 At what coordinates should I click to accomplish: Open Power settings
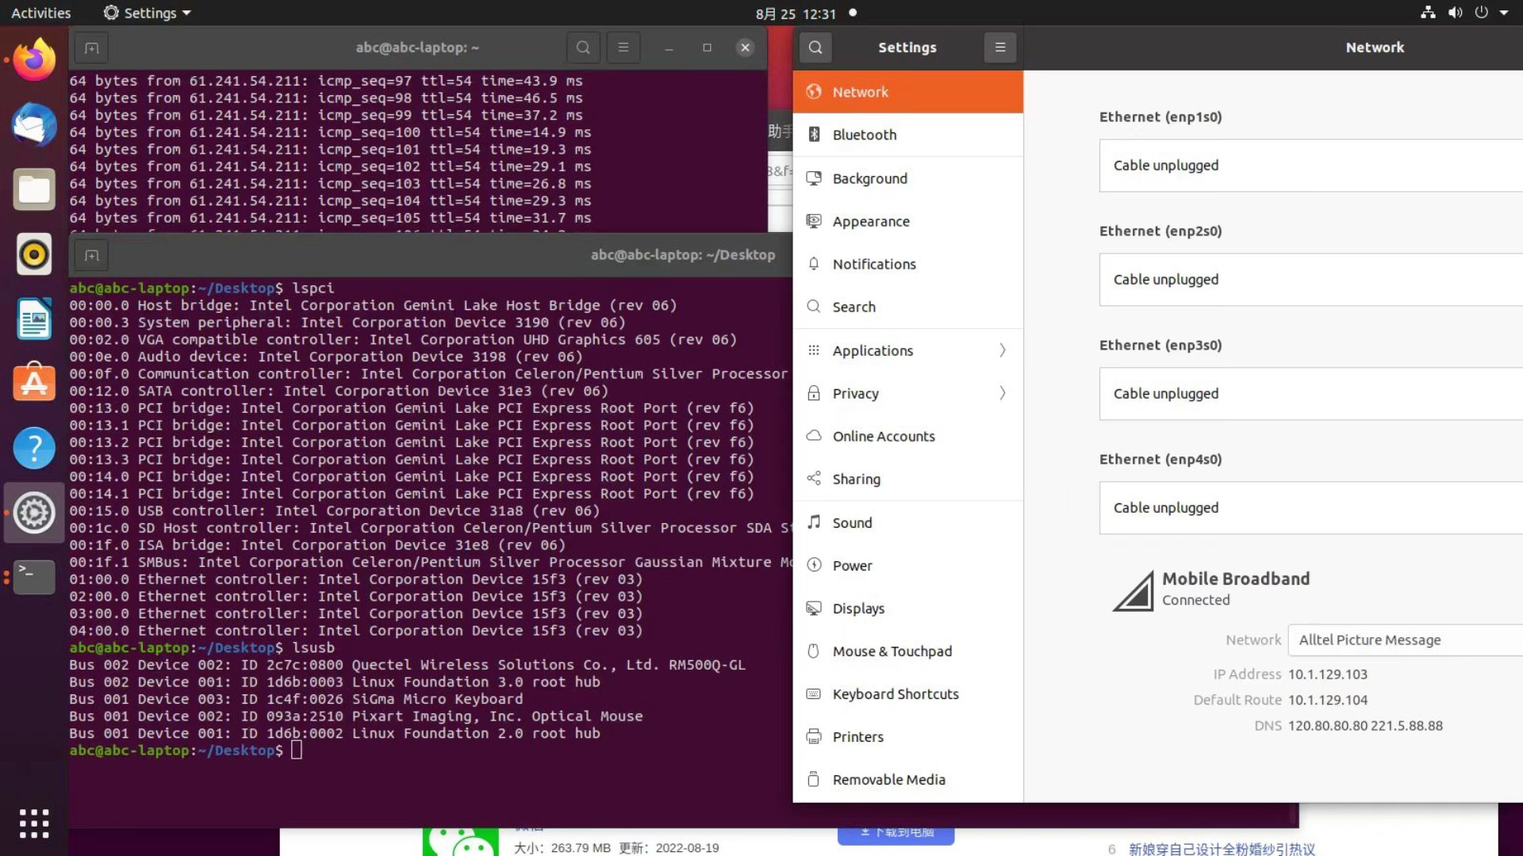(x=907, y=566)
